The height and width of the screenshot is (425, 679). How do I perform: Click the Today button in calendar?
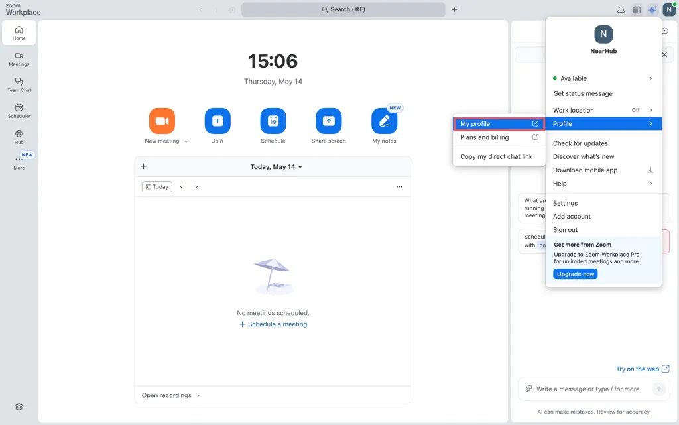click(x=156, y=186)
